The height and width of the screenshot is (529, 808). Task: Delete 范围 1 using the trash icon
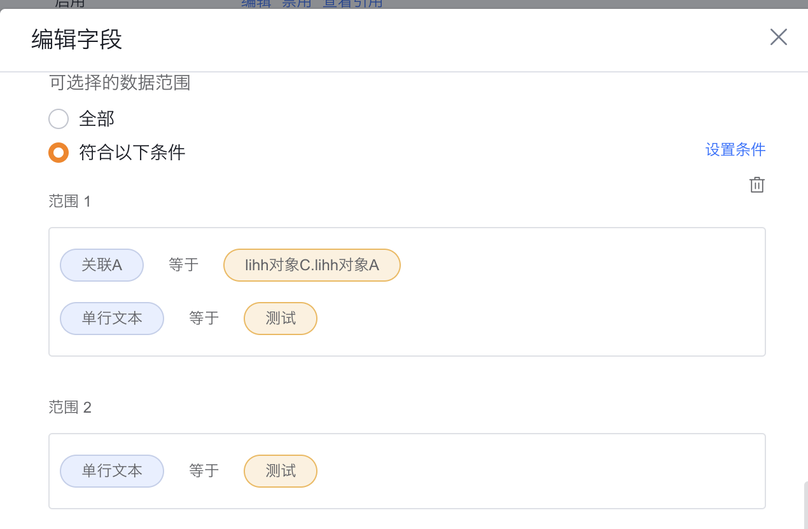click(756, 185)
